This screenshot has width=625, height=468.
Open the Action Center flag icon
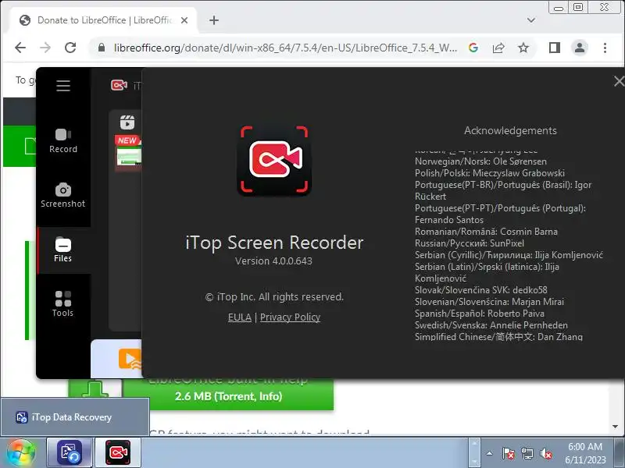pos(508,453)
